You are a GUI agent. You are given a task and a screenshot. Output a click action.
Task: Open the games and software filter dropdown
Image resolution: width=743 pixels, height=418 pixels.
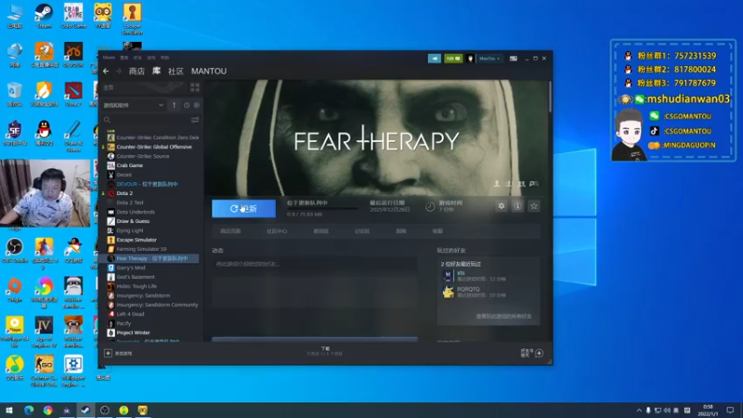[134, 105]
